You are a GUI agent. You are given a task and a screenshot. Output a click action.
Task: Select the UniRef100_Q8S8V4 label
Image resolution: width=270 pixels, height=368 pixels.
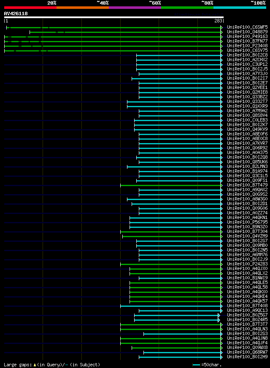pyautogui.click(x=247, y=116)
